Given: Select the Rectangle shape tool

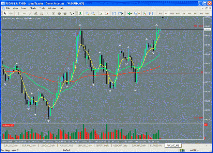Looking at the screenshot, I should [65, 13].
